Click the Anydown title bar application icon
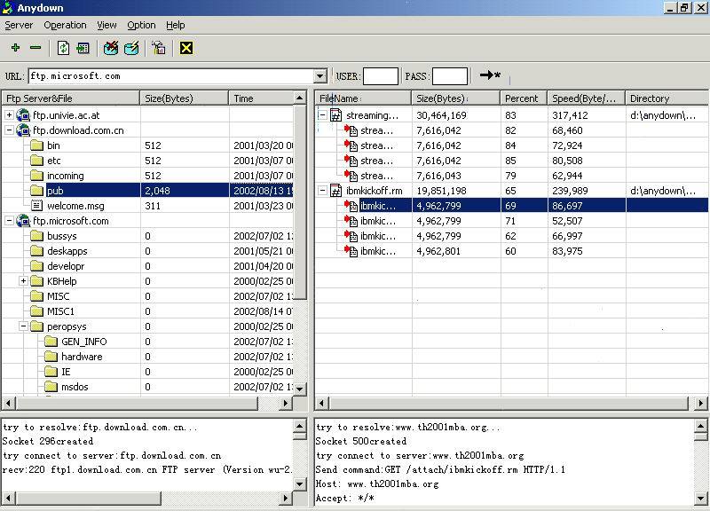710x511 pixels. pos(8,8)
